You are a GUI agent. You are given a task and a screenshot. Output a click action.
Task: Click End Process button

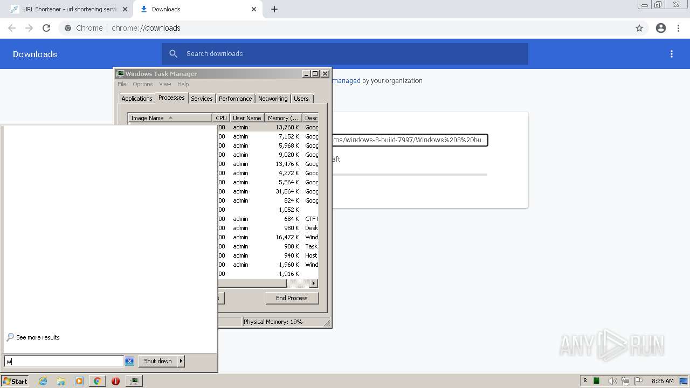292,298
